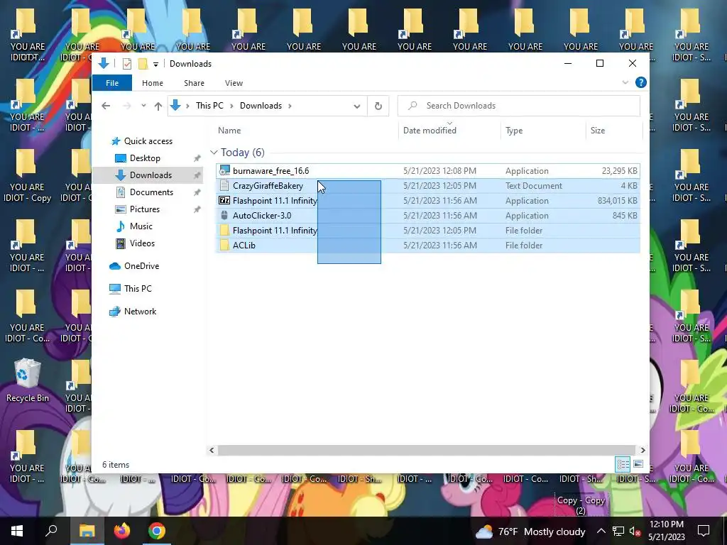Screen dimensions: 727x545
Task: Click the Recycle Bin desktop icon
Action: [x=27, y=380]
